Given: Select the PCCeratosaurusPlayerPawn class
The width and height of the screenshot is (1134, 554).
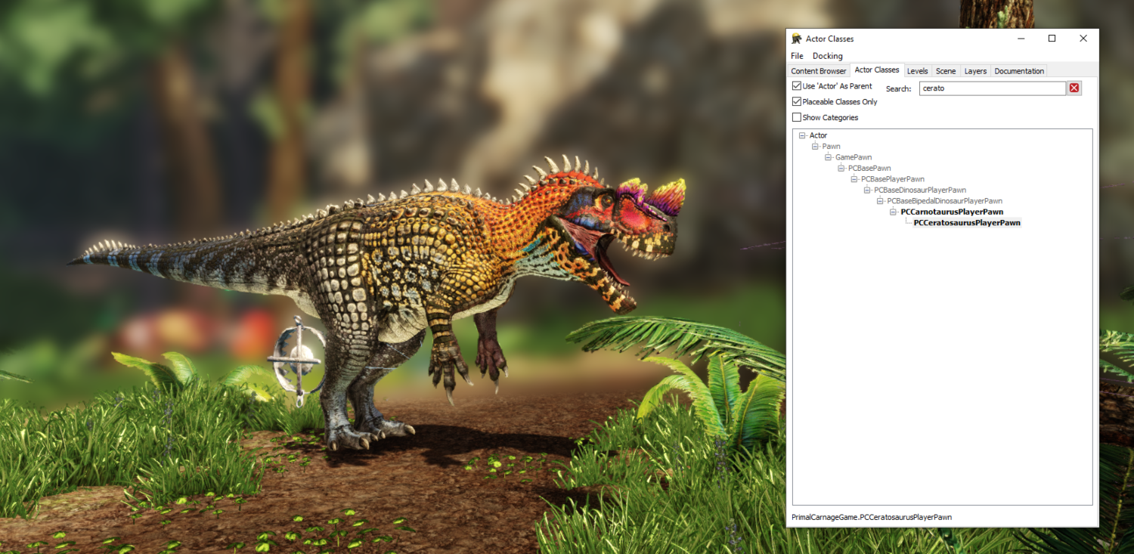Looking at the screenshot, I should tap(967, 223).
